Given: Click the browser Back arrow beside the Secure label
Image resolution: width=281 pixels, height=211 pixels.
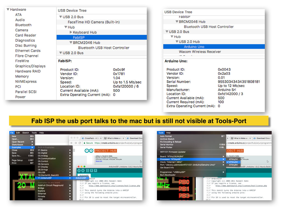Looking at the screenshot, I should pos(72,143).
